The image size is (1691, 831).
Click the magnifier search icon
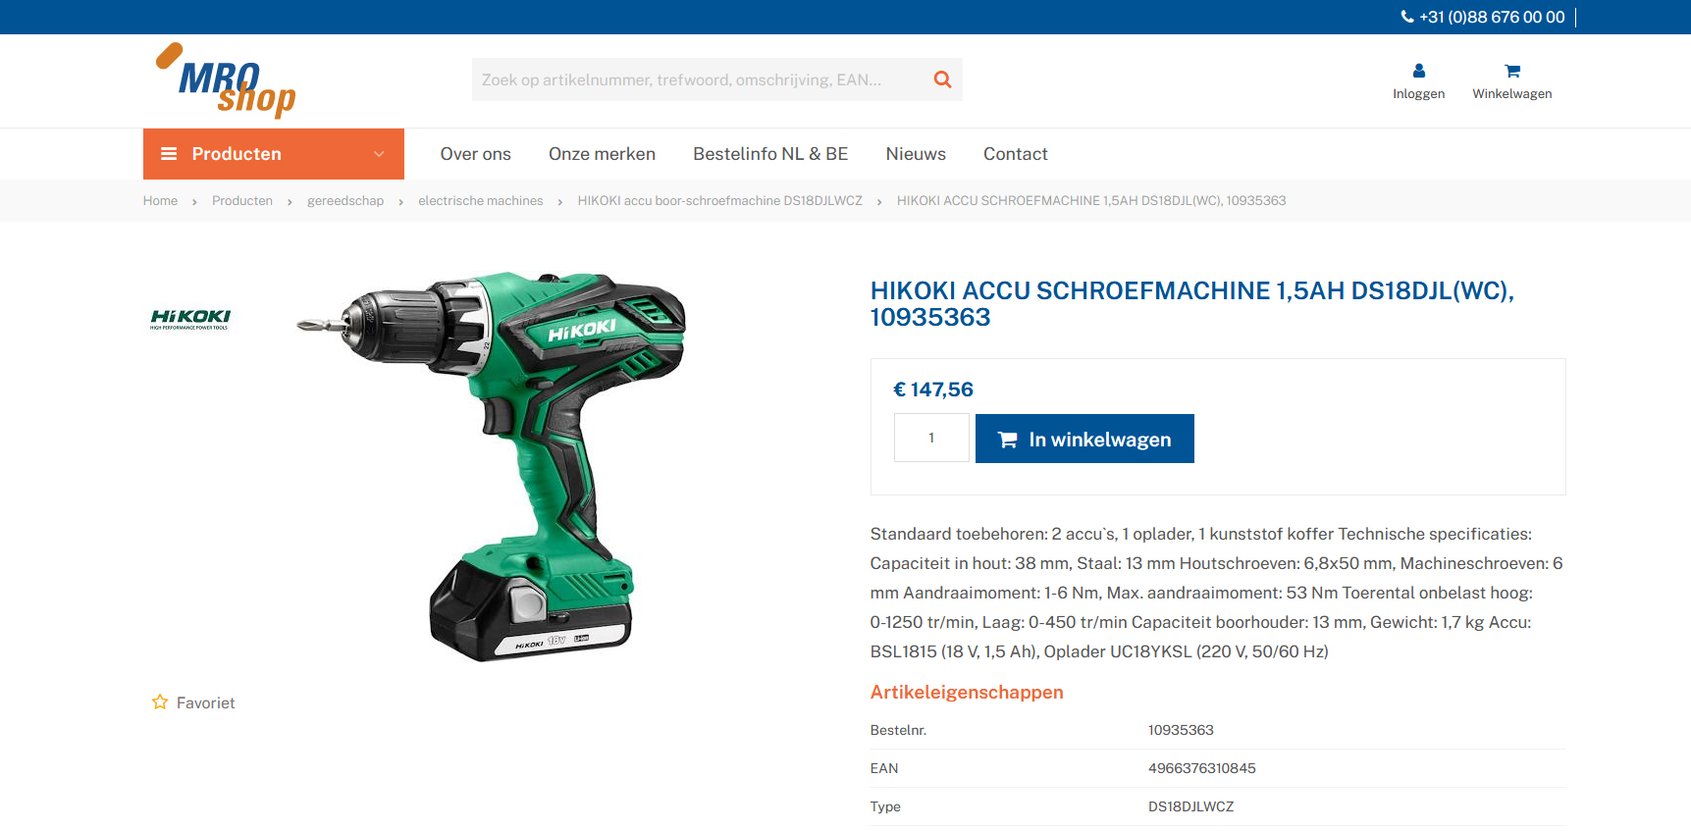pos(942,79)
